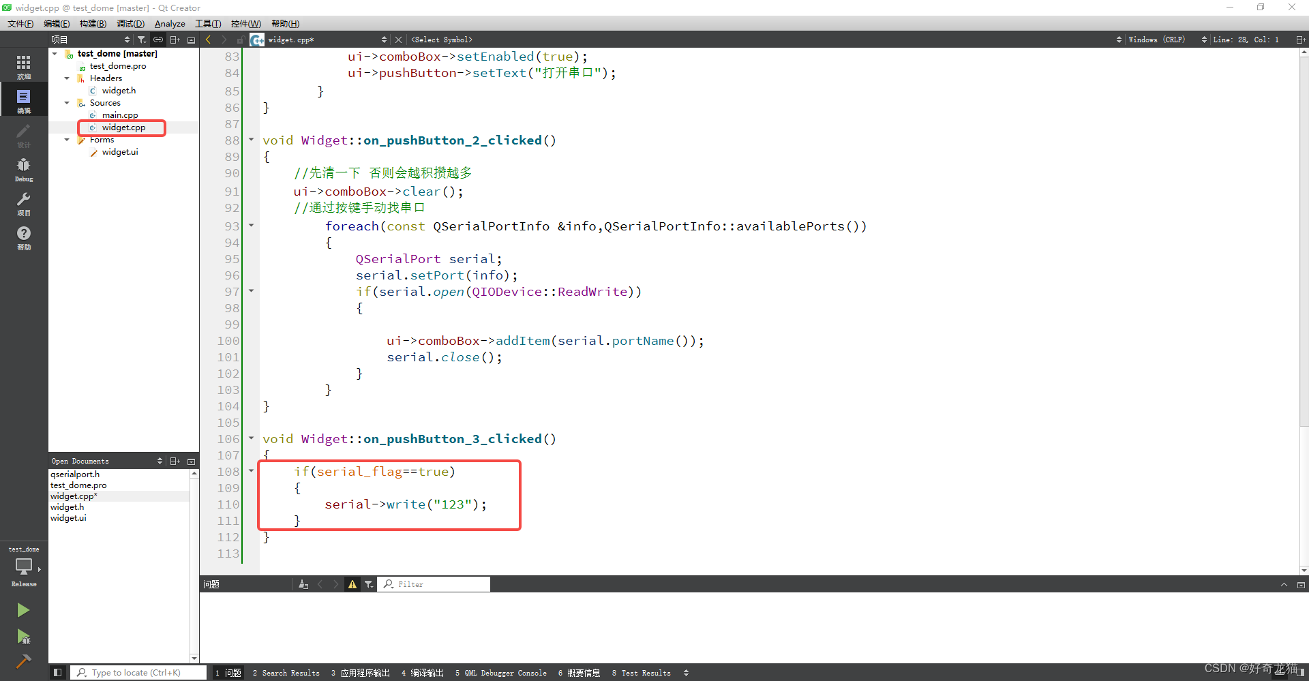Viewport: 1309px width, 681px height.
Task: Show the Test Results pane
Action: [x=642, y=673]
